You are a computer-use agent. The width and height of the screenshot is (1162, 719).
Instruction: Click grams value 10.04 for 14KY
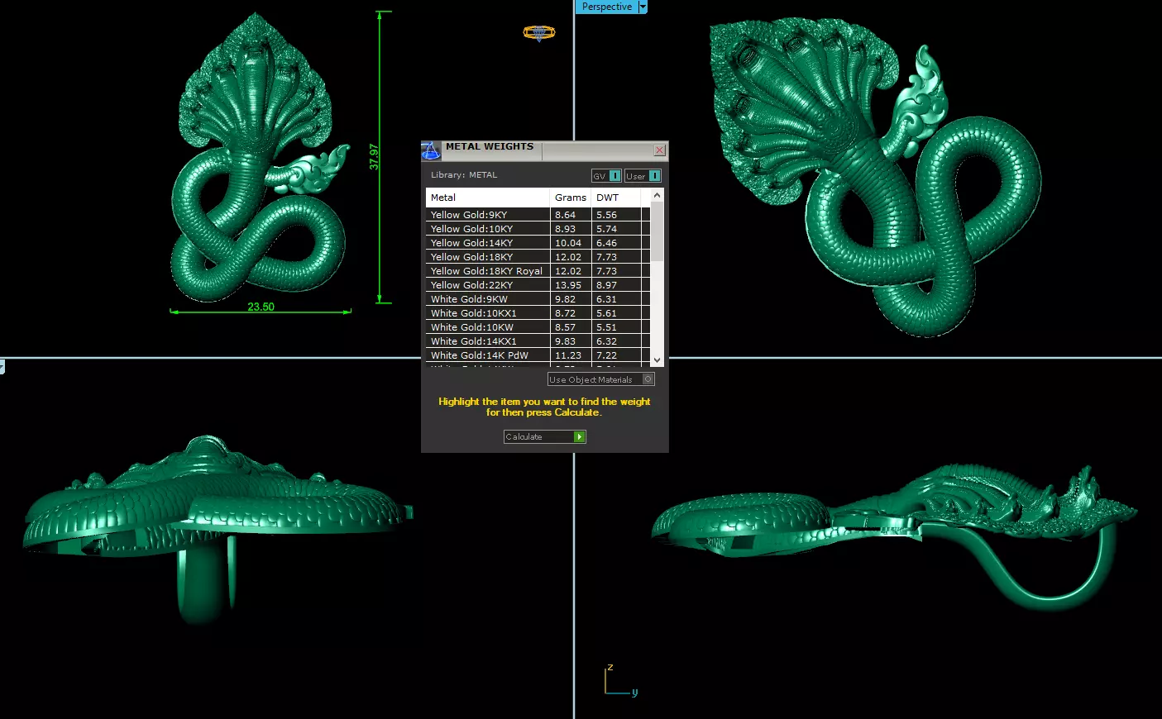568,243
